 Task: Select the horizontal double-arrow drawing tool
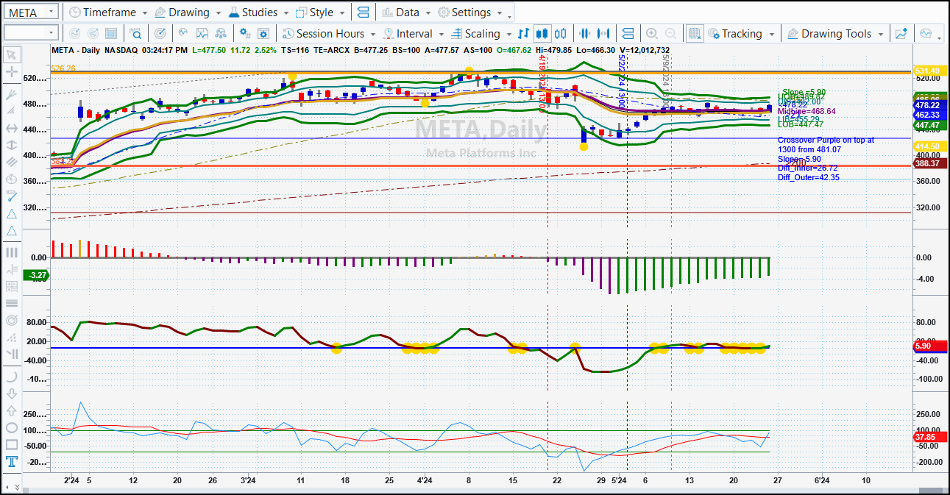tap(12, 128)
